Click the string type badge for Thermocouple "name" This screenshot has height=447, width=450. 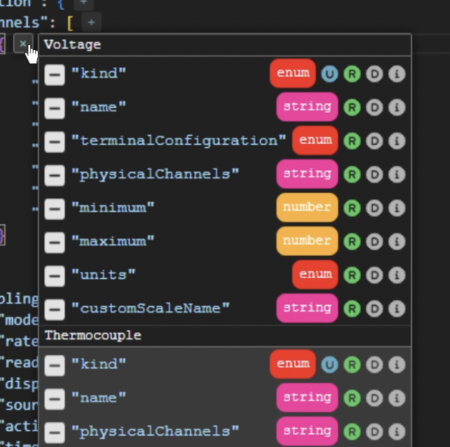307,398
